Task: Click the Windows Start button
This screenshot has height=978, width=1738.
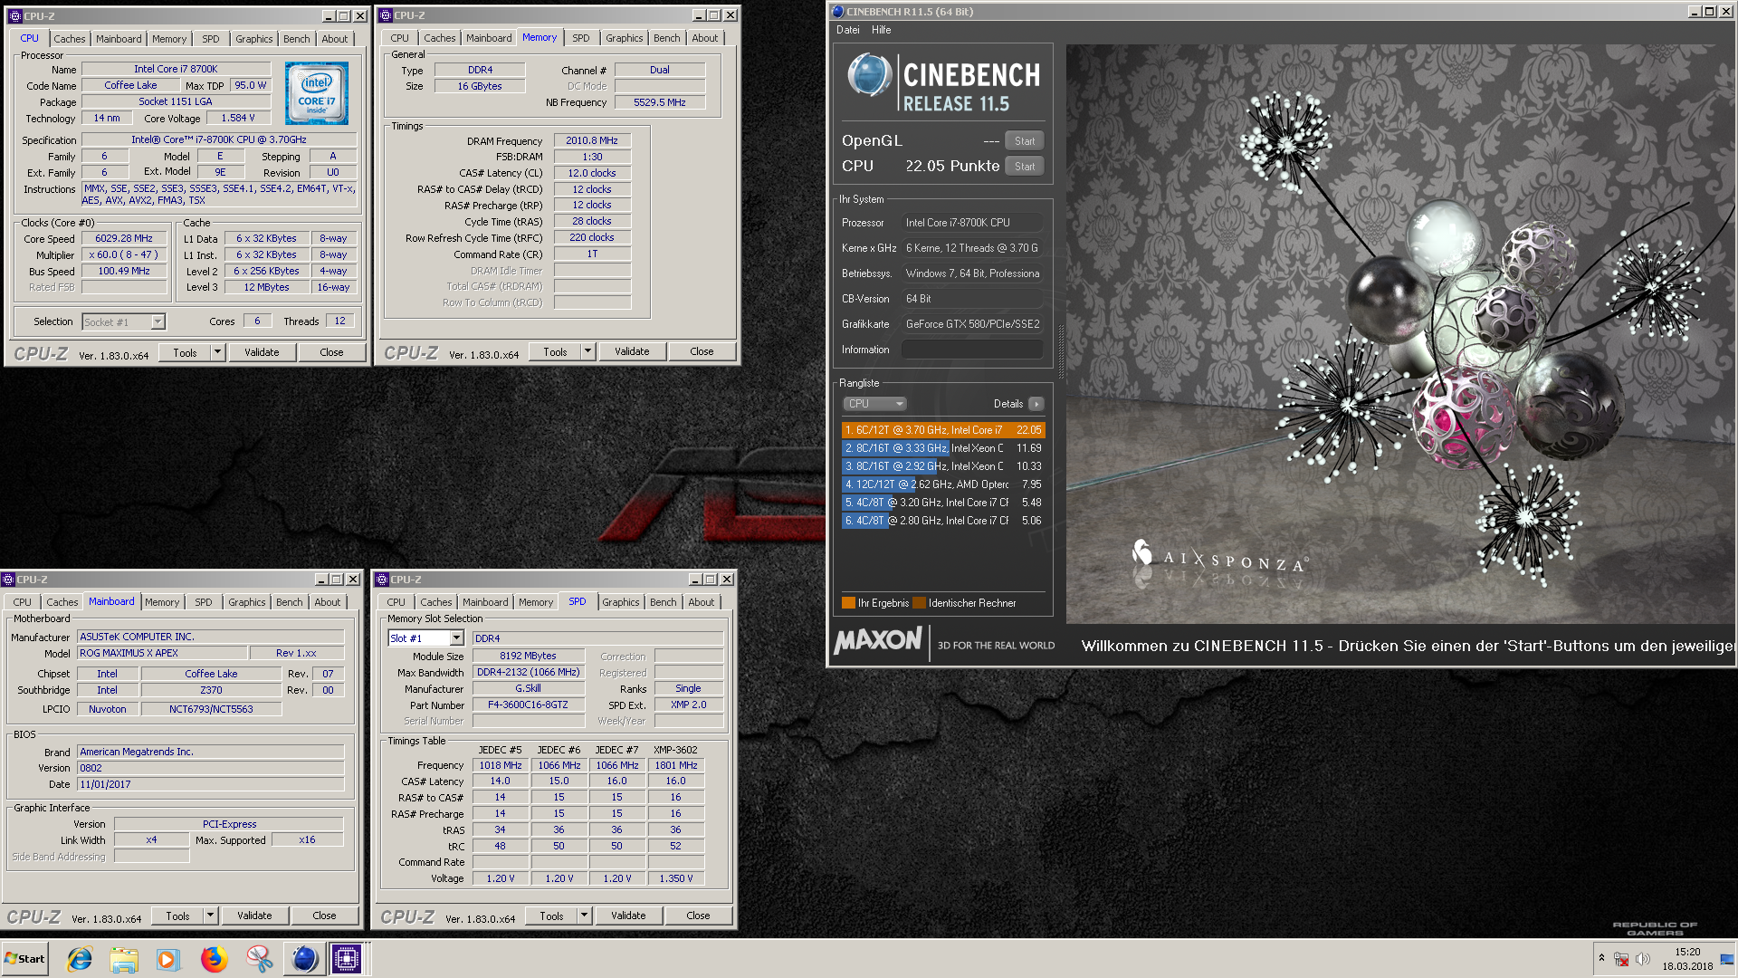Action: tap(25, 959)
